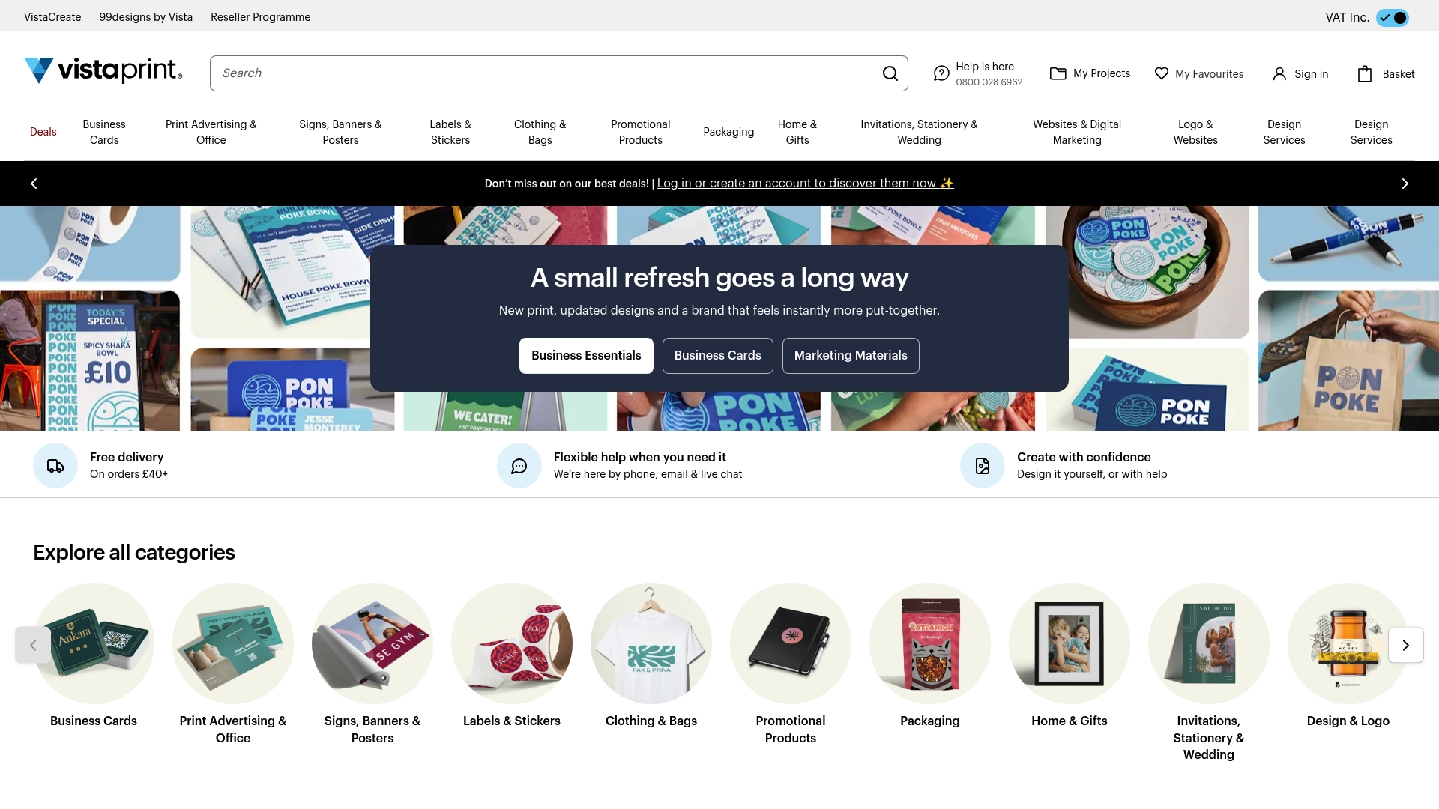Click the Sign in link text

1311,74
